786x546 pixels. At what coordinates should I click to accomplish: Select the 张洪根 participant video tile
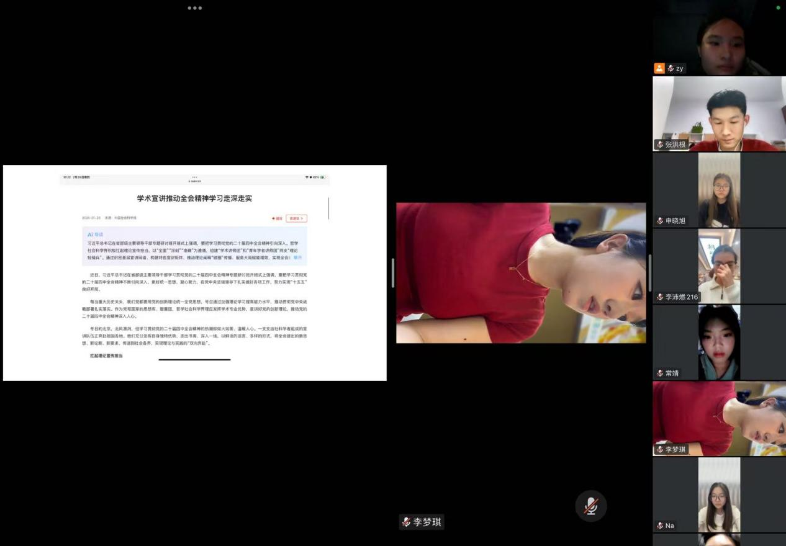719,114
